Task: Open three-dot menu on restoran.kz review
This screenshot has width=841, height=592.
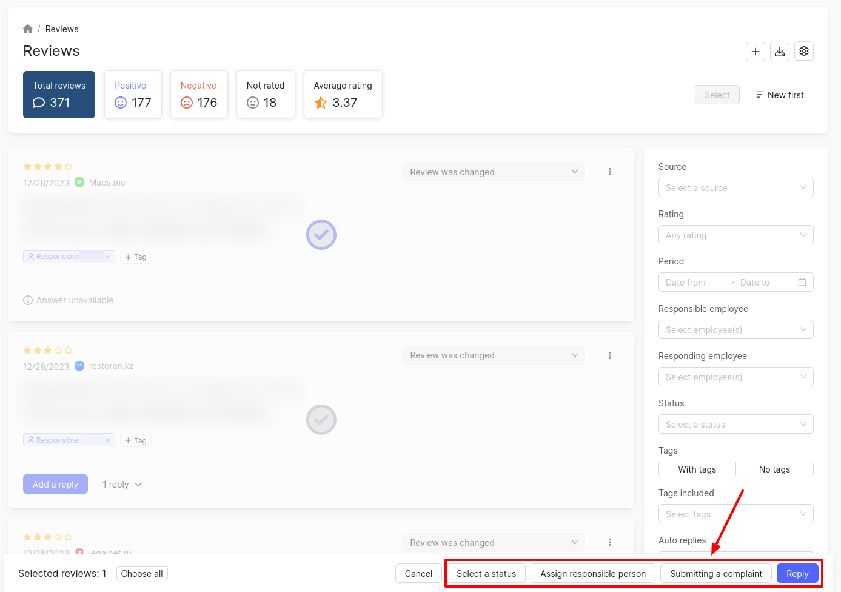Action: click(x=609, y=355)
